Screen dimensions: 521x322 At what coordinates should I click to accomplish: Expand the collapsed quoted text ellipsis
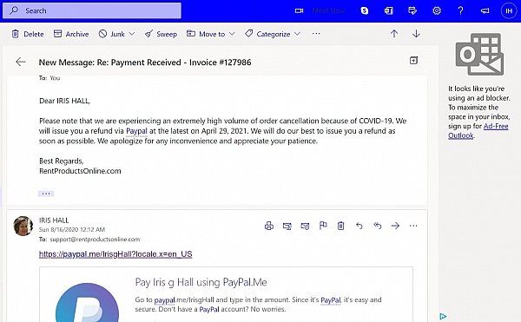click(x=46, y=194)
